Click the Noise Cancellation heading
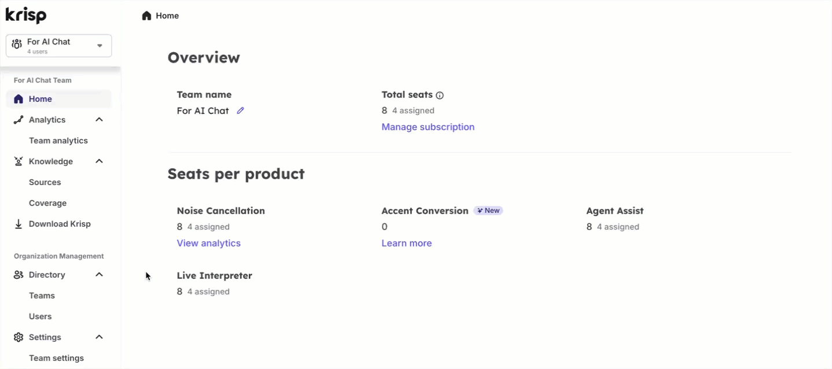This screenshot has height=369, width=832. click(220, 211)
